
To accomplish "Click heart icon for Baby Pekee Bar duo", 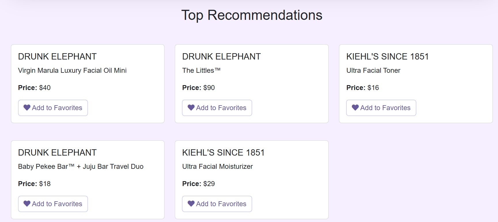I will pos(27,204).
